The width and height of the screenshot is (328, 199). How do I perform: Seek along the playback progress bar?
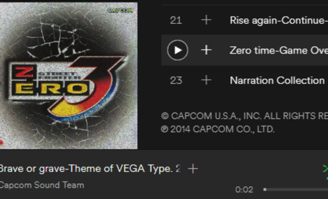297,189
